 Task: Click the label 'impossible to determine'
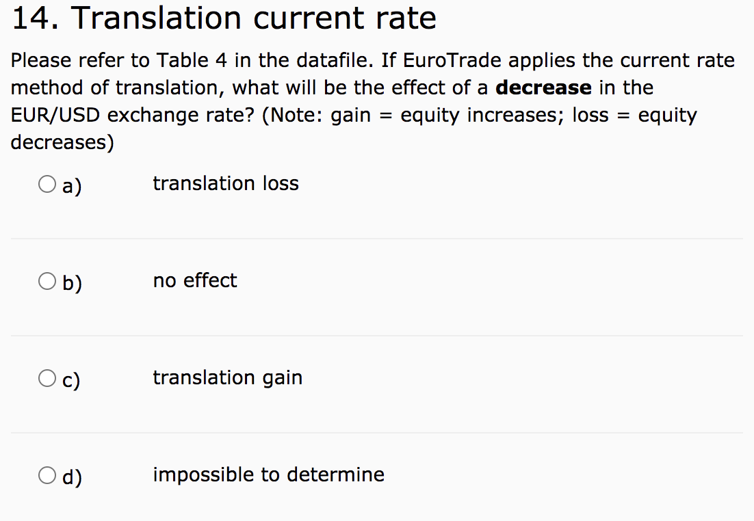click(x=269, y=474)
